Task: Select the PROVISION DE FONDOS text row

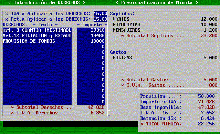Action: [37, 41]
